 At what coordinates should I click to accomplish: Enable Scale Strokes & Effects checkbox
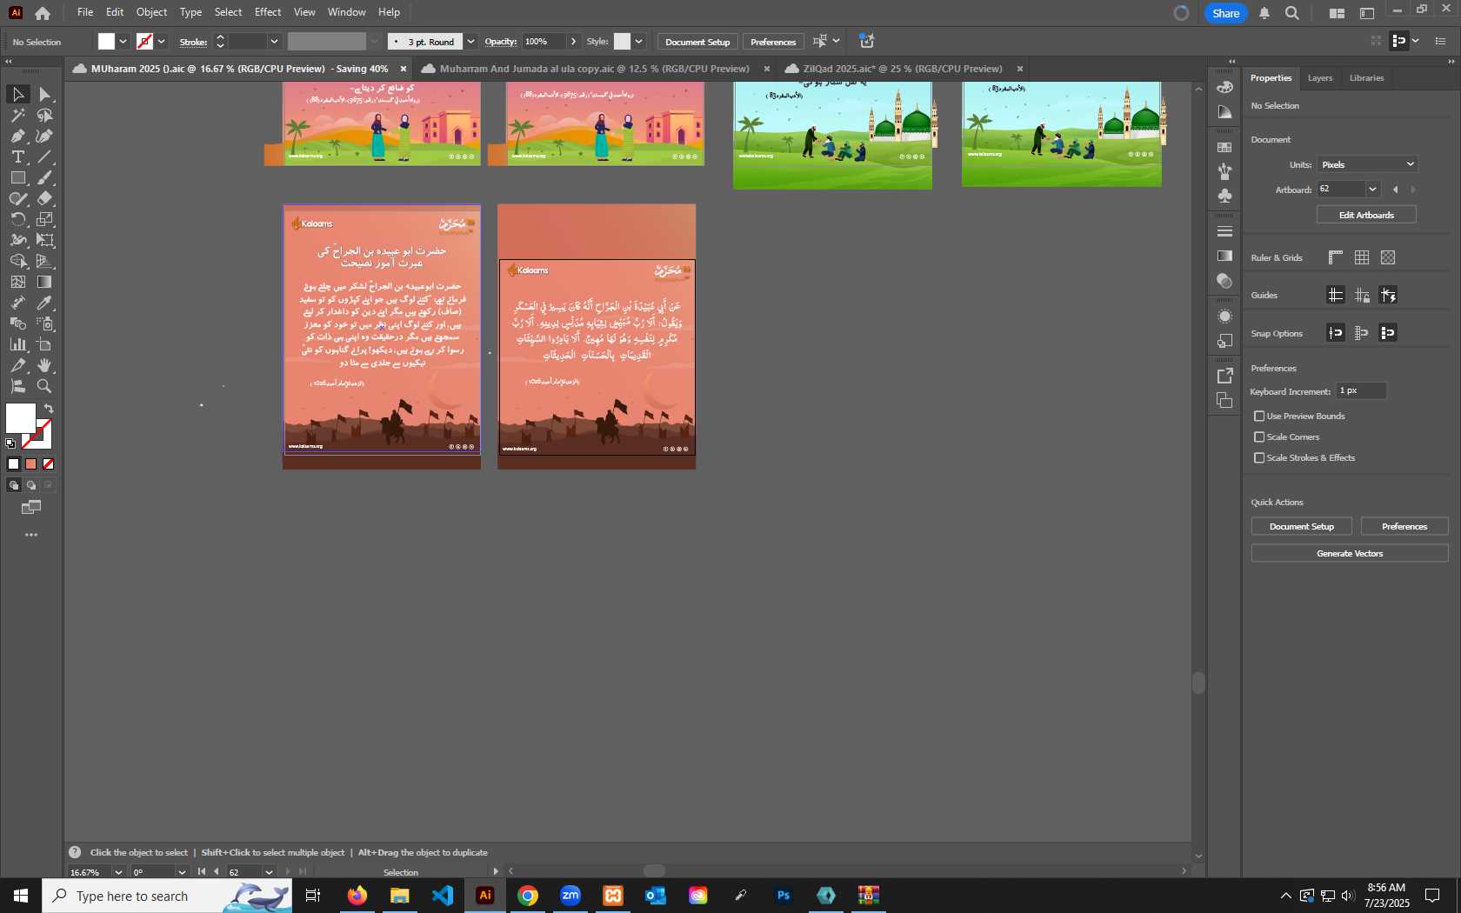coord(1259,458)
